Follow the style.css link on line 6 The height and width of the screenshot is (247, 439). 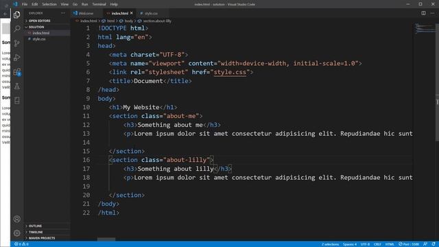point(230,72)
